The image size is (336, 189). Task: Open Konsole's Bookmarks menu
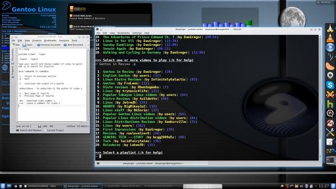[123, 33]
